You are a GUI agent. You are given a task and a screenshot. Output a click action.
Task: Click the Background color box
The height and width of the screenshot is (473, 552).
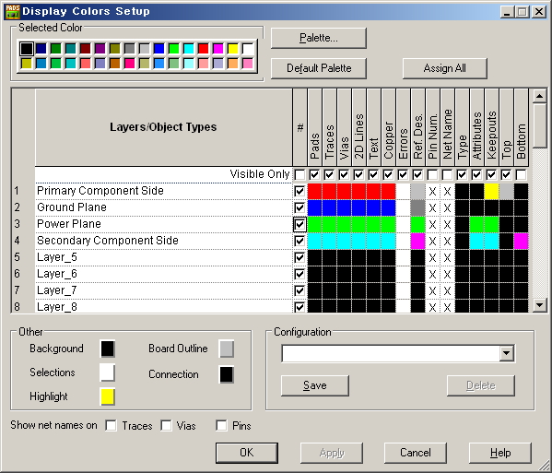[x=108, y=349]
